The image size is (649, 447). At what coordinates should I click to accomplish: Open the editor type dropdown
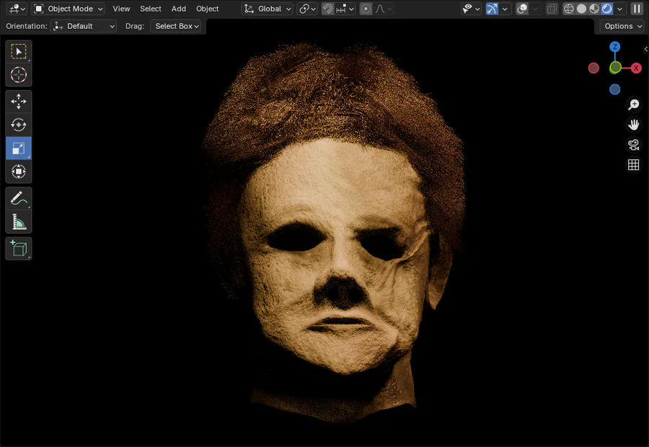coord(17,9)
